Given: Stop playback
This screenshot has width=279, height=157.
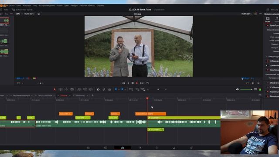Looking at the screenshot, I should coord(133,83).
